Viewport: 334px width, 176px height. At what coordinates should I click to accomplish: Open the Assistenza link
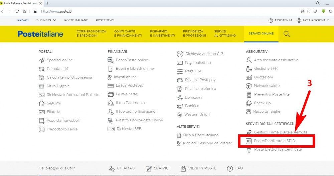[x=280, y=20]
